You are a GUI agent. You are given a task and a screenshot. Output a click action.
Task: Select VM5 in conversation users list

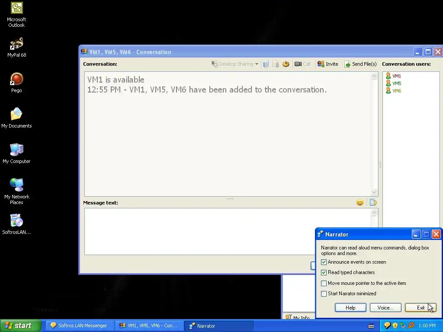[x=393, y=83]
